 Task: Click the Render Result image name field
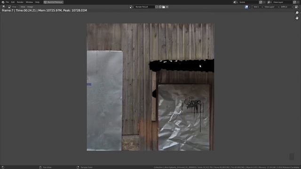click(144, 7)
